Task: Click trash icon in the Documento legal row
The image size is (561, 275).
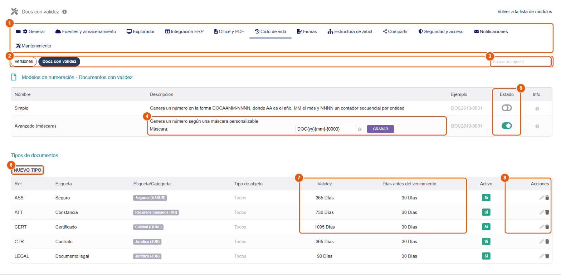Action: pyautogui.click(x=547, y=256)
